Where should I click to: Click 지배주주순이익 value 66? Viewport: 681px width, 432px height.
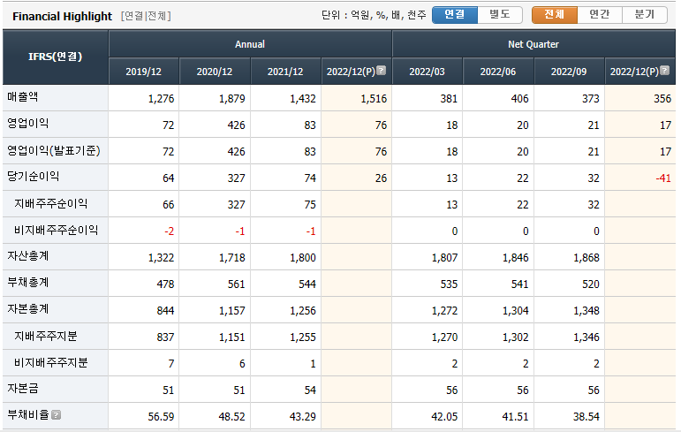click(x=169, y=205)
